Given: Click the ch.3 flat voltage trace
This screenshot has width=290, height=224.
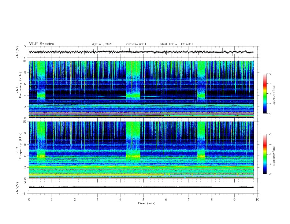Looking at the screenshot, I should (141, 187).
